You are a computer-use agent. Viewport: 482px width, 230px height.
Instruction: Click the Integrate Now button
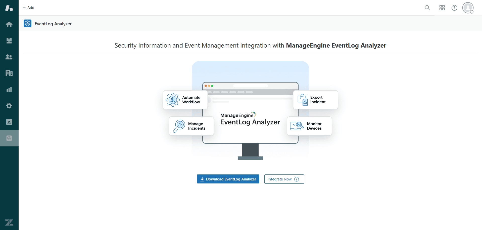[280, 179]
